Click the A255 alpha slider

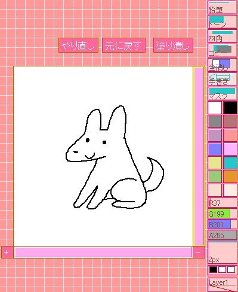click(222, 235)
